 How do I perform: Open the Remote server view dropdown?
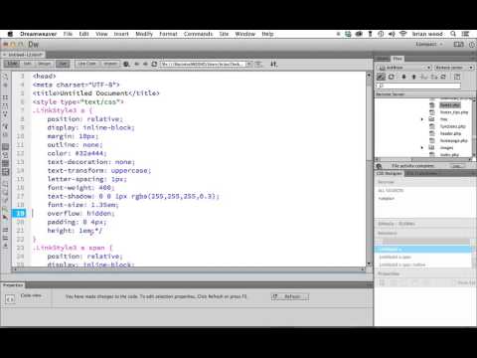454,68
